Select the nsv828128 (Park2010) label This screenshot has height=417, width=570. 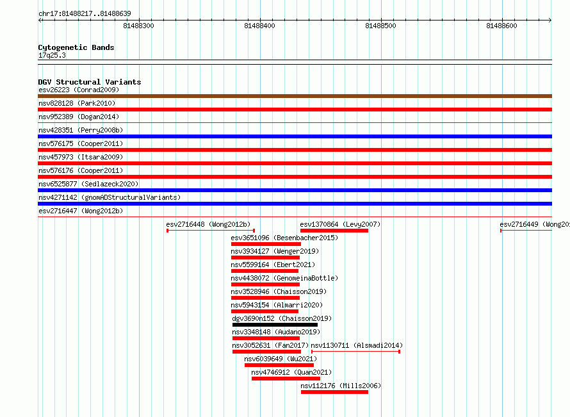point(77,103)
